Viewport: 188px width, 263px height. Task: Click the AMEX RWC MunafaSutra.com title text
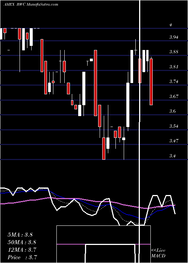pyautogui.click(x=31, y=5)
